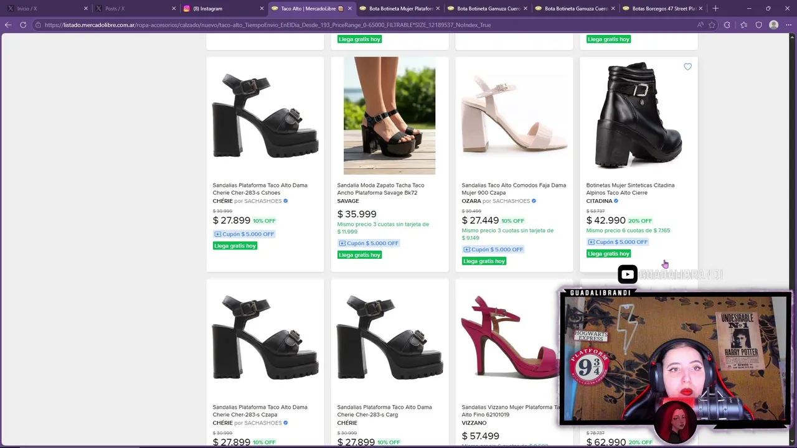Image resolution: width=797 pixels, height=448 pixels.
Task: Open browser extensions puzzle icon
Action: click(727, 25)
